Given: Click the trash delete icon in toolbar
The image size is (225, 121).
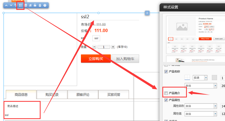Looking at the screenshot, I should coord(40,5).
